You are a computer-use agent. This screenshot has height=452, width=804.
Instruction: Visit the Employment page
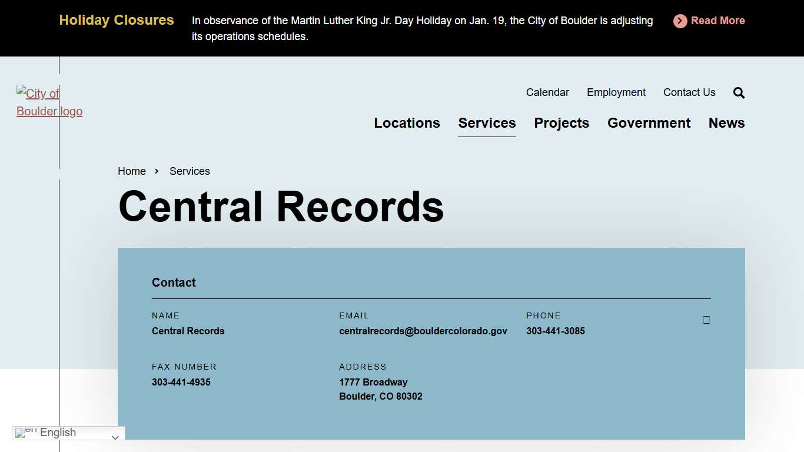click(x=616, y=92)
